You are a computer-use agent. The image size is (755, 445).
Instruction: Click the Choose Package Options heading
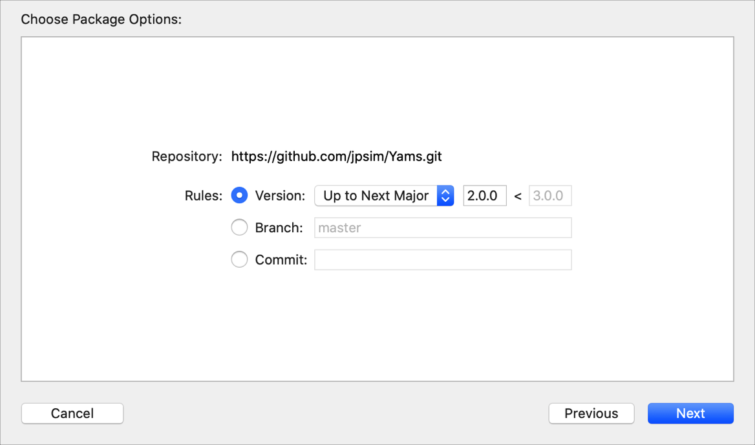101,19
